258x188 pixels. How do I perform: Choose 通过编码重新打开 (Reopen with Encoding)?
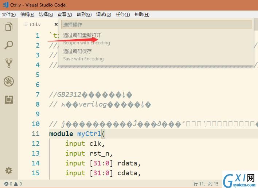tap(156, 39)
